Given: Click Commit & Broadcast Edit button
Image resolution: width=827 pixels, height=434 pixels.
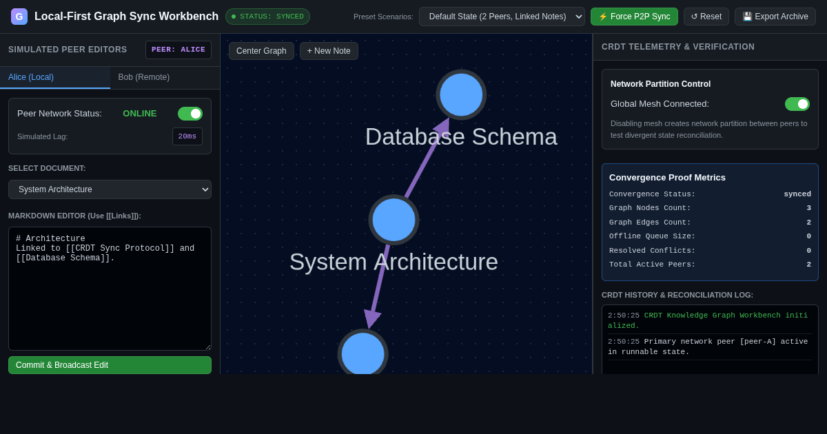Looking at the screenshot, I should click(110, 365).
